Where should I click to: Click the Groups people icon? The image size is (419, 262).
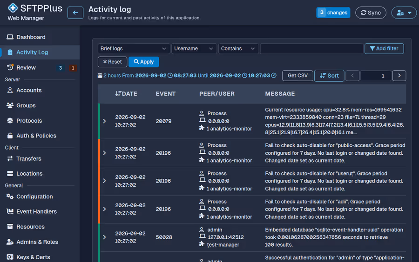[x=10, y=105]
